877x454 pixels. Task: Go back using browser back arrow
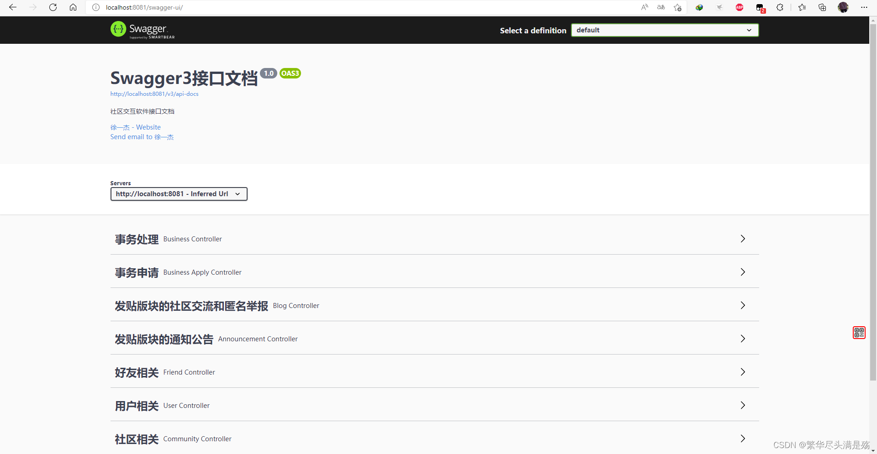pyautogui.click(x=13, y=7)
